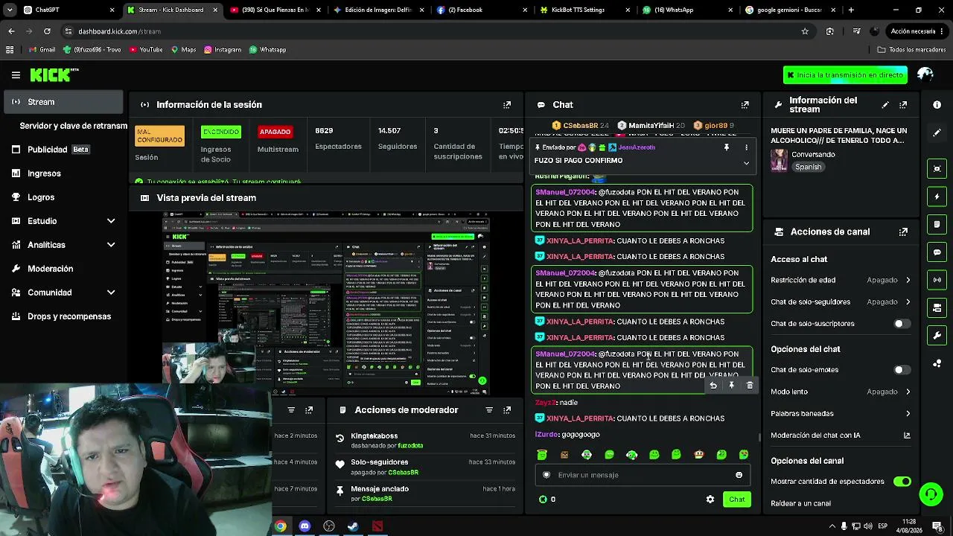The width and height of the screenshot is (953, 536).
Task: Expand the pinned message chevron
Action: (x=746, y=163)
